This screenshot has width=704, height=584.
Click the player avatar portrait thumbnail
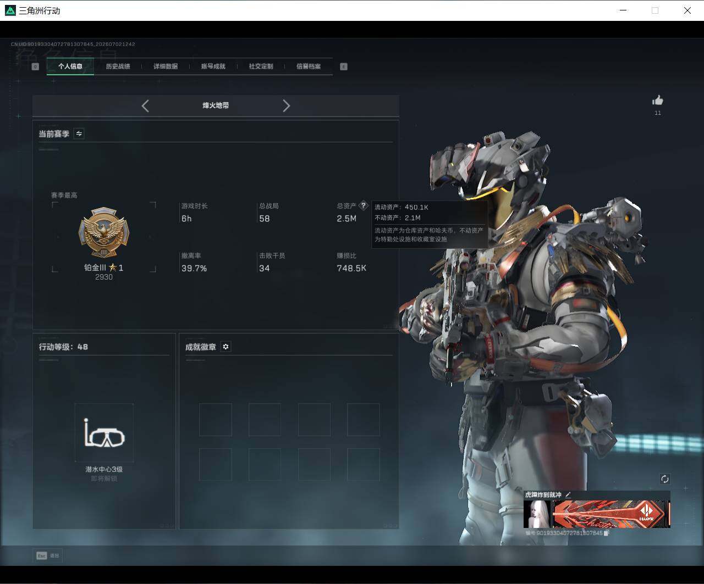coord(537,514)
